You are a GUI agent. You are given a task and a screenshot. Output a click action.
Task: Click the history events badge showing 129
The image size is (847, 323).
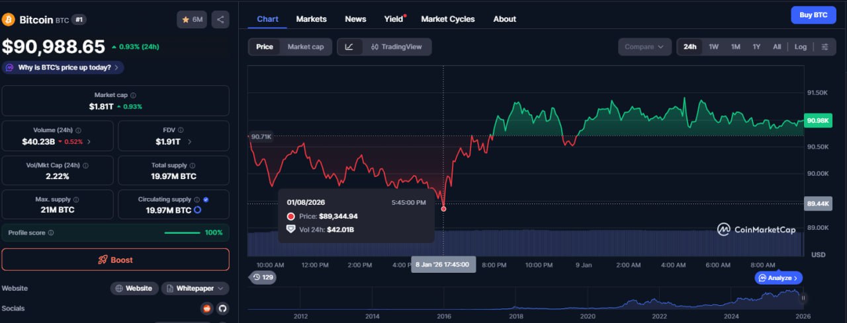coord(263,277)
